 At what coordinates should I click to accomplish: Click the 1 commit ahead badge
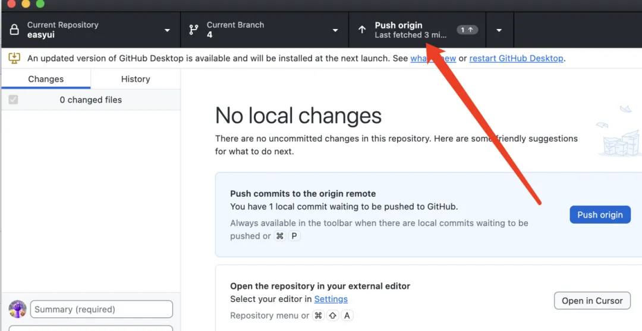point(467,30)
